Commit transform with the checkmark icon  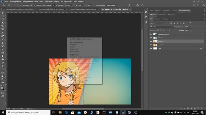pos(142,5)
